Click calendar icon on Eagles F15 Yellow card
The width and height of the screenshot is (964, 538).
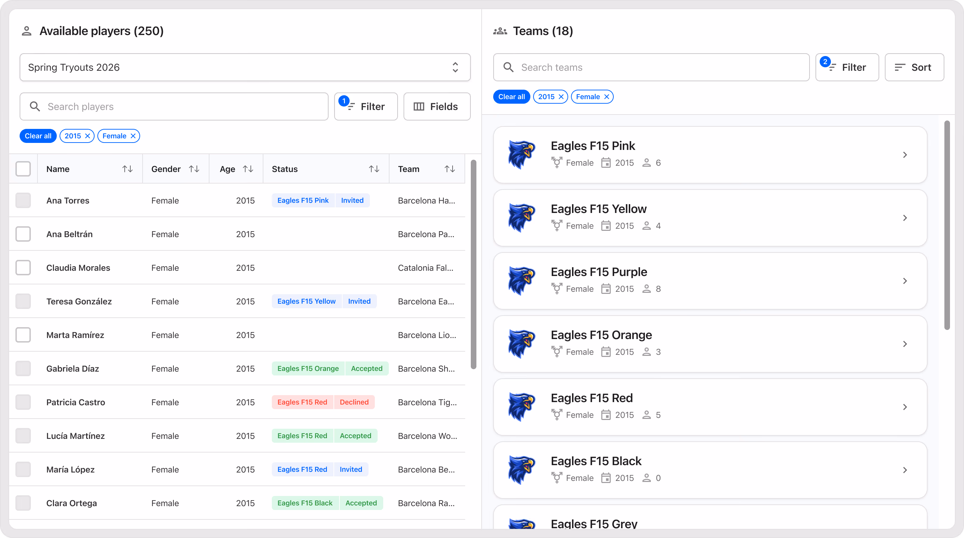[x=606, y=226]
